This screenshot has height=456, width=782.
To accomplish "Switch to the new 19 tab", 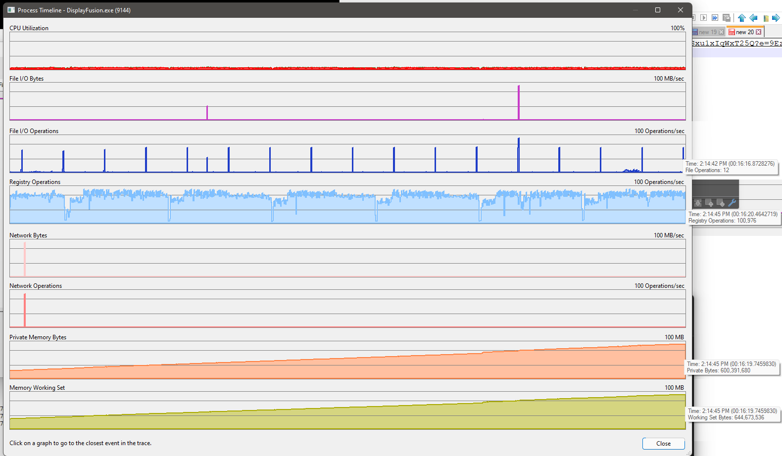I will 707,32.
